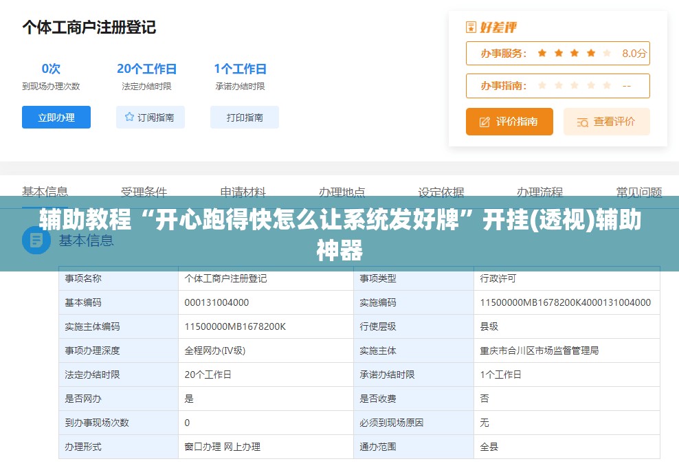
Task: Switch to the 基本信息 tab
Action: coord(45,192)
